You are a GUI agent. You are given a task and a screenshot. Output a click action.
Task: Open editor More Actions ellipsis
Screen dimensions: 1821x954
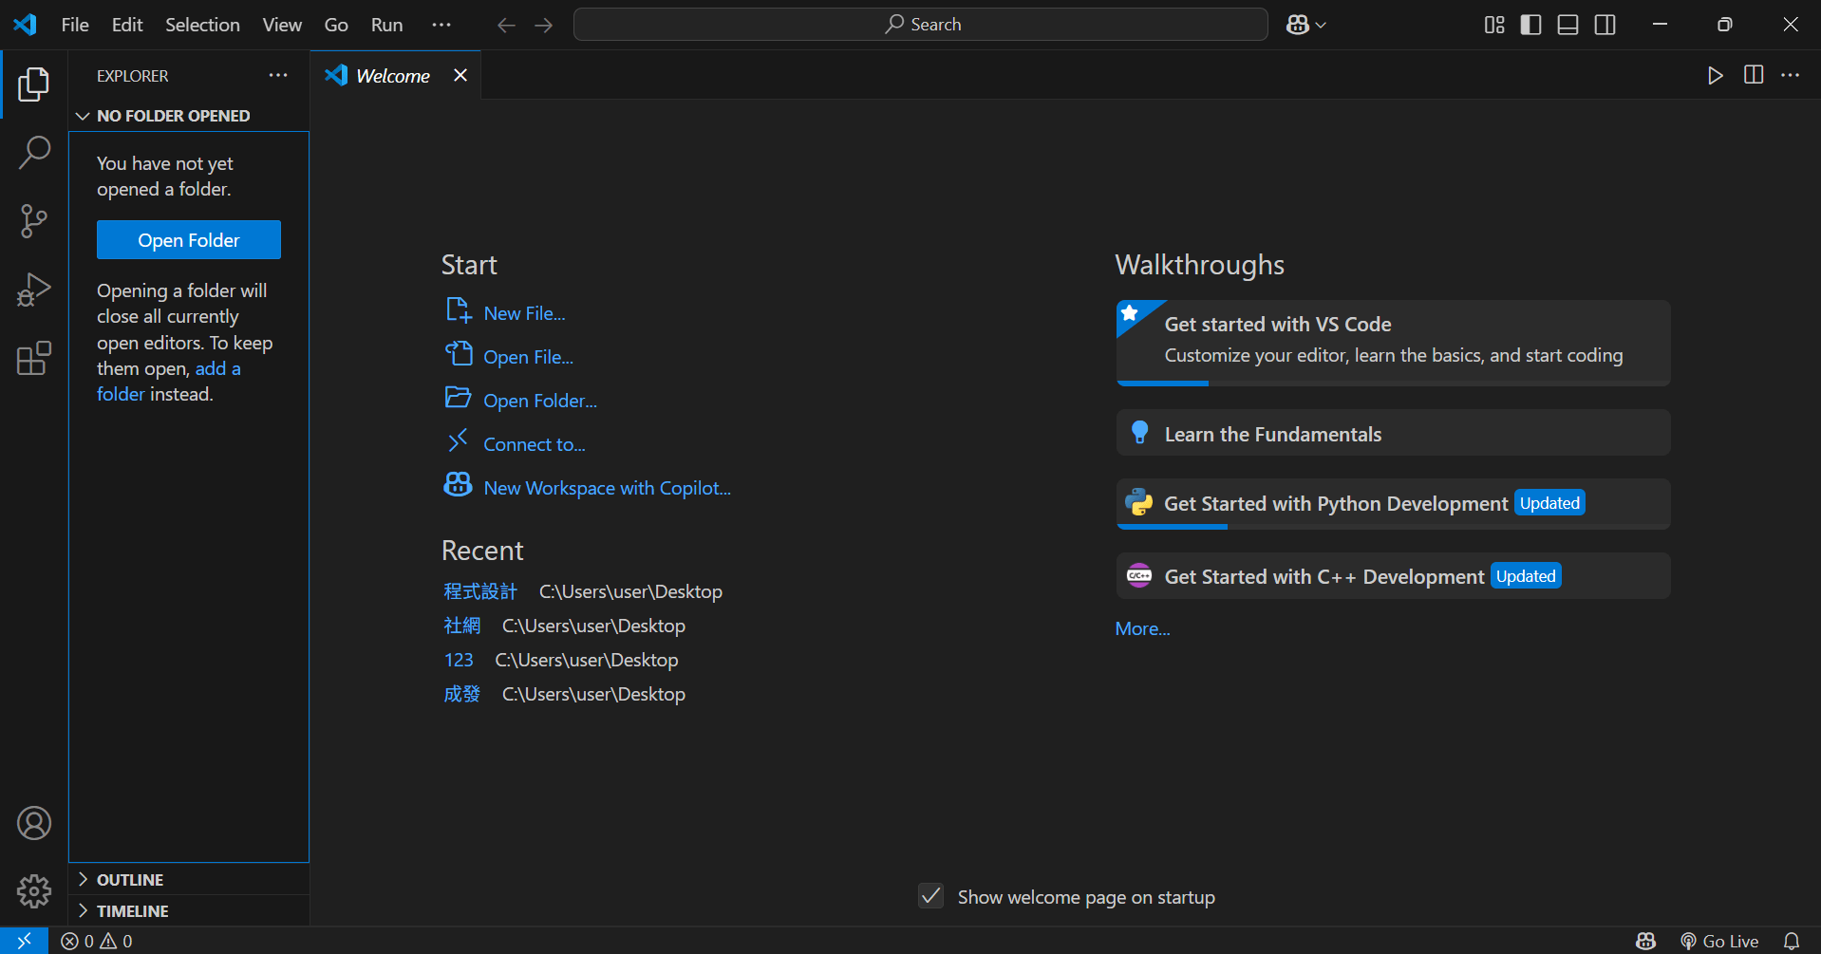click(1791, 75)
